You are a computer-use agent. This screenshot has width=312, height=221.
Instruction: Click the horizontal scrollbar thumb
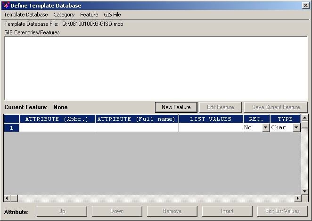[x=14, y=198]
